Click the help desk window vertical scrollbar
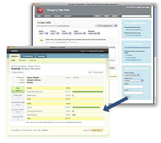Screen dimensions: 161x143 click(155, 31)
